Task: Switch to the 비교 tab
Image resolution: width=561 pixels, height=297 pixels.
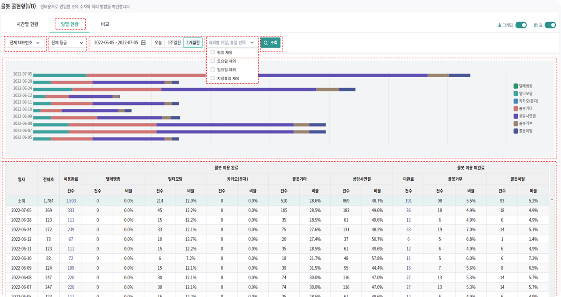Action: point(105,24)
